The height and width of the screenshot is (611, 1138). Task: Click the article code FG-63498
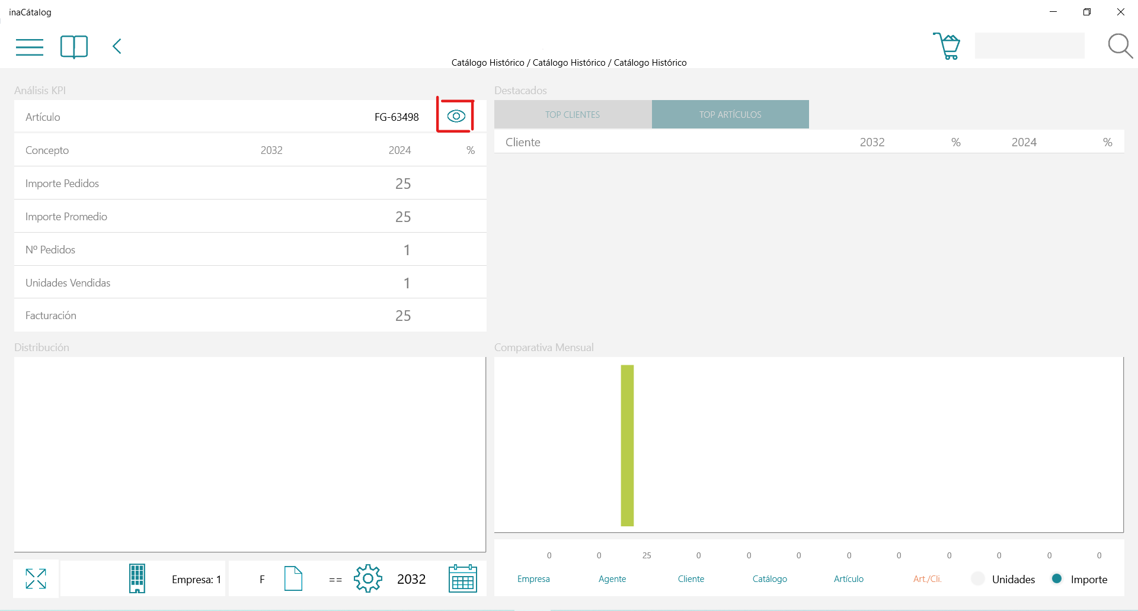pyautogui.click(x=397, y=117)
